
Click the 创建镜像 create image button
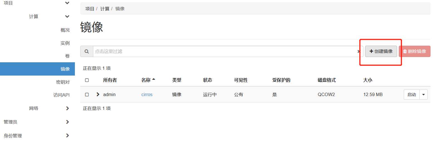point(381,51)
